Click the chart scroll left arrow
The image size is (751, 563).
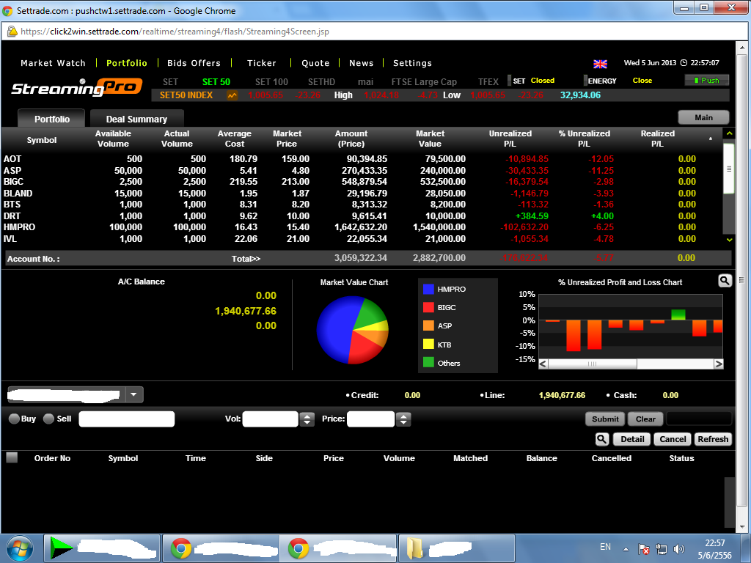point(543,364)
